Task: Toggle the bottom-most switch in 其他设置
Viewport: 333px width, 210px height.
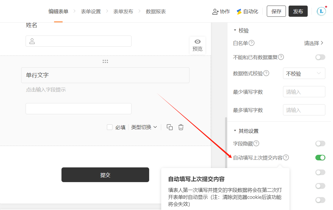Action: click(320, 200)
